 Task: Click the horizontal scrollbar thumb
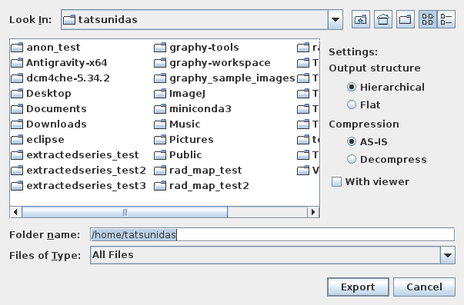pos(125,212)
